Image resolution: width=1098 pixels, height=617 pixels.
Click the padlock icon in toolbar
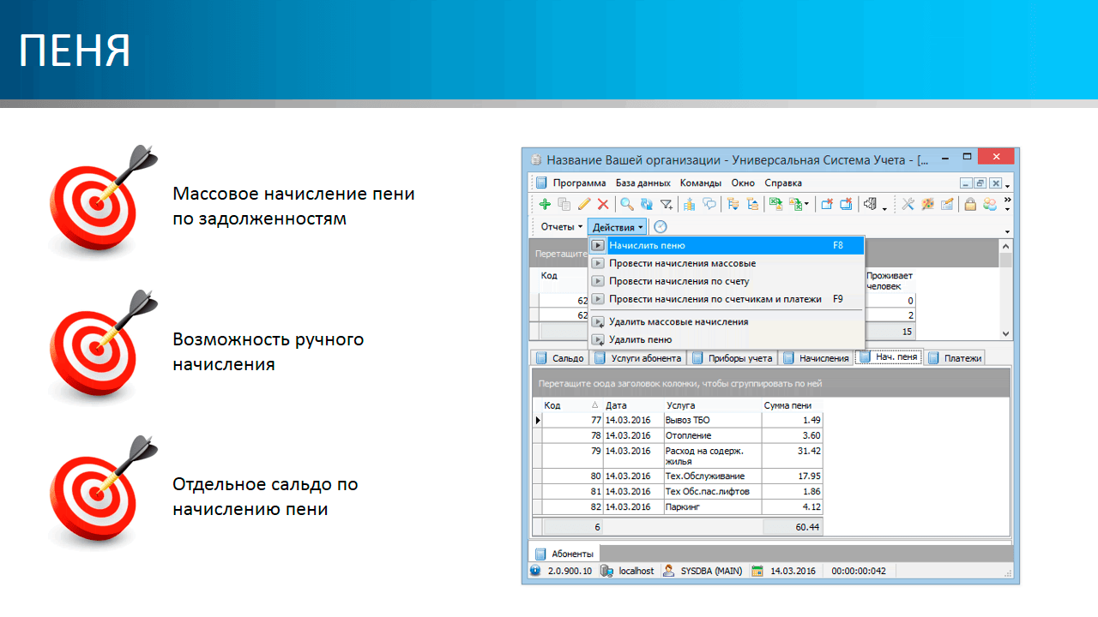[x=970, y=204]
